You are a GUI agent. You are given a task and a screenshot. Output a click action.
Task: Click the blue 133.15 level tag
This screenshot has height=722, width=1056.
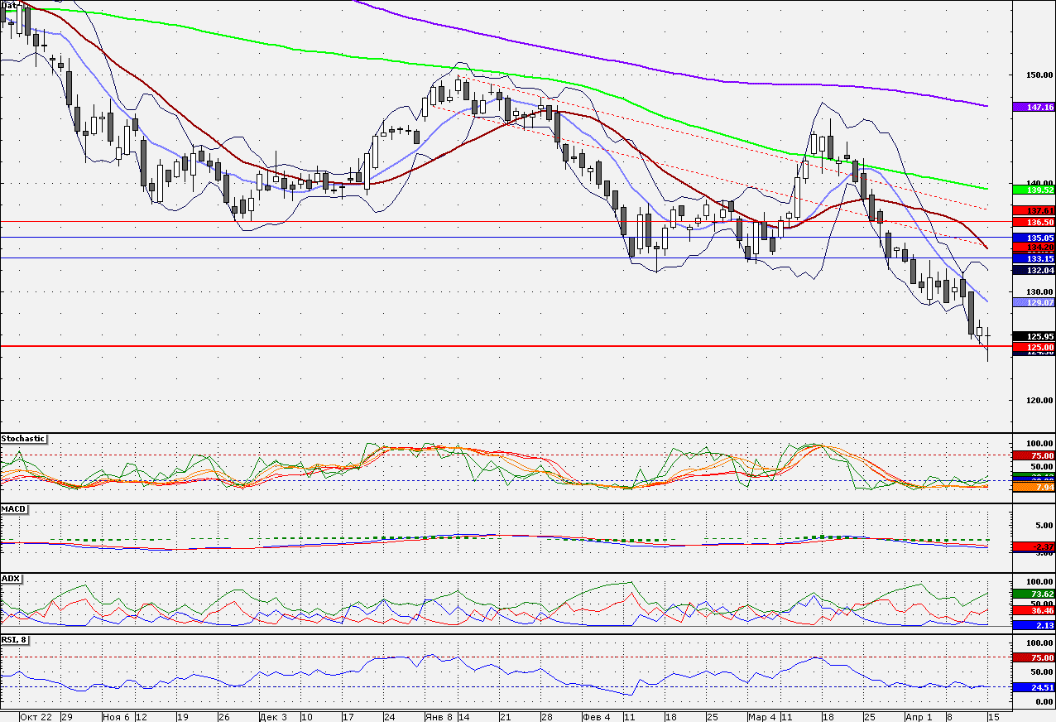coord(1034,258)
